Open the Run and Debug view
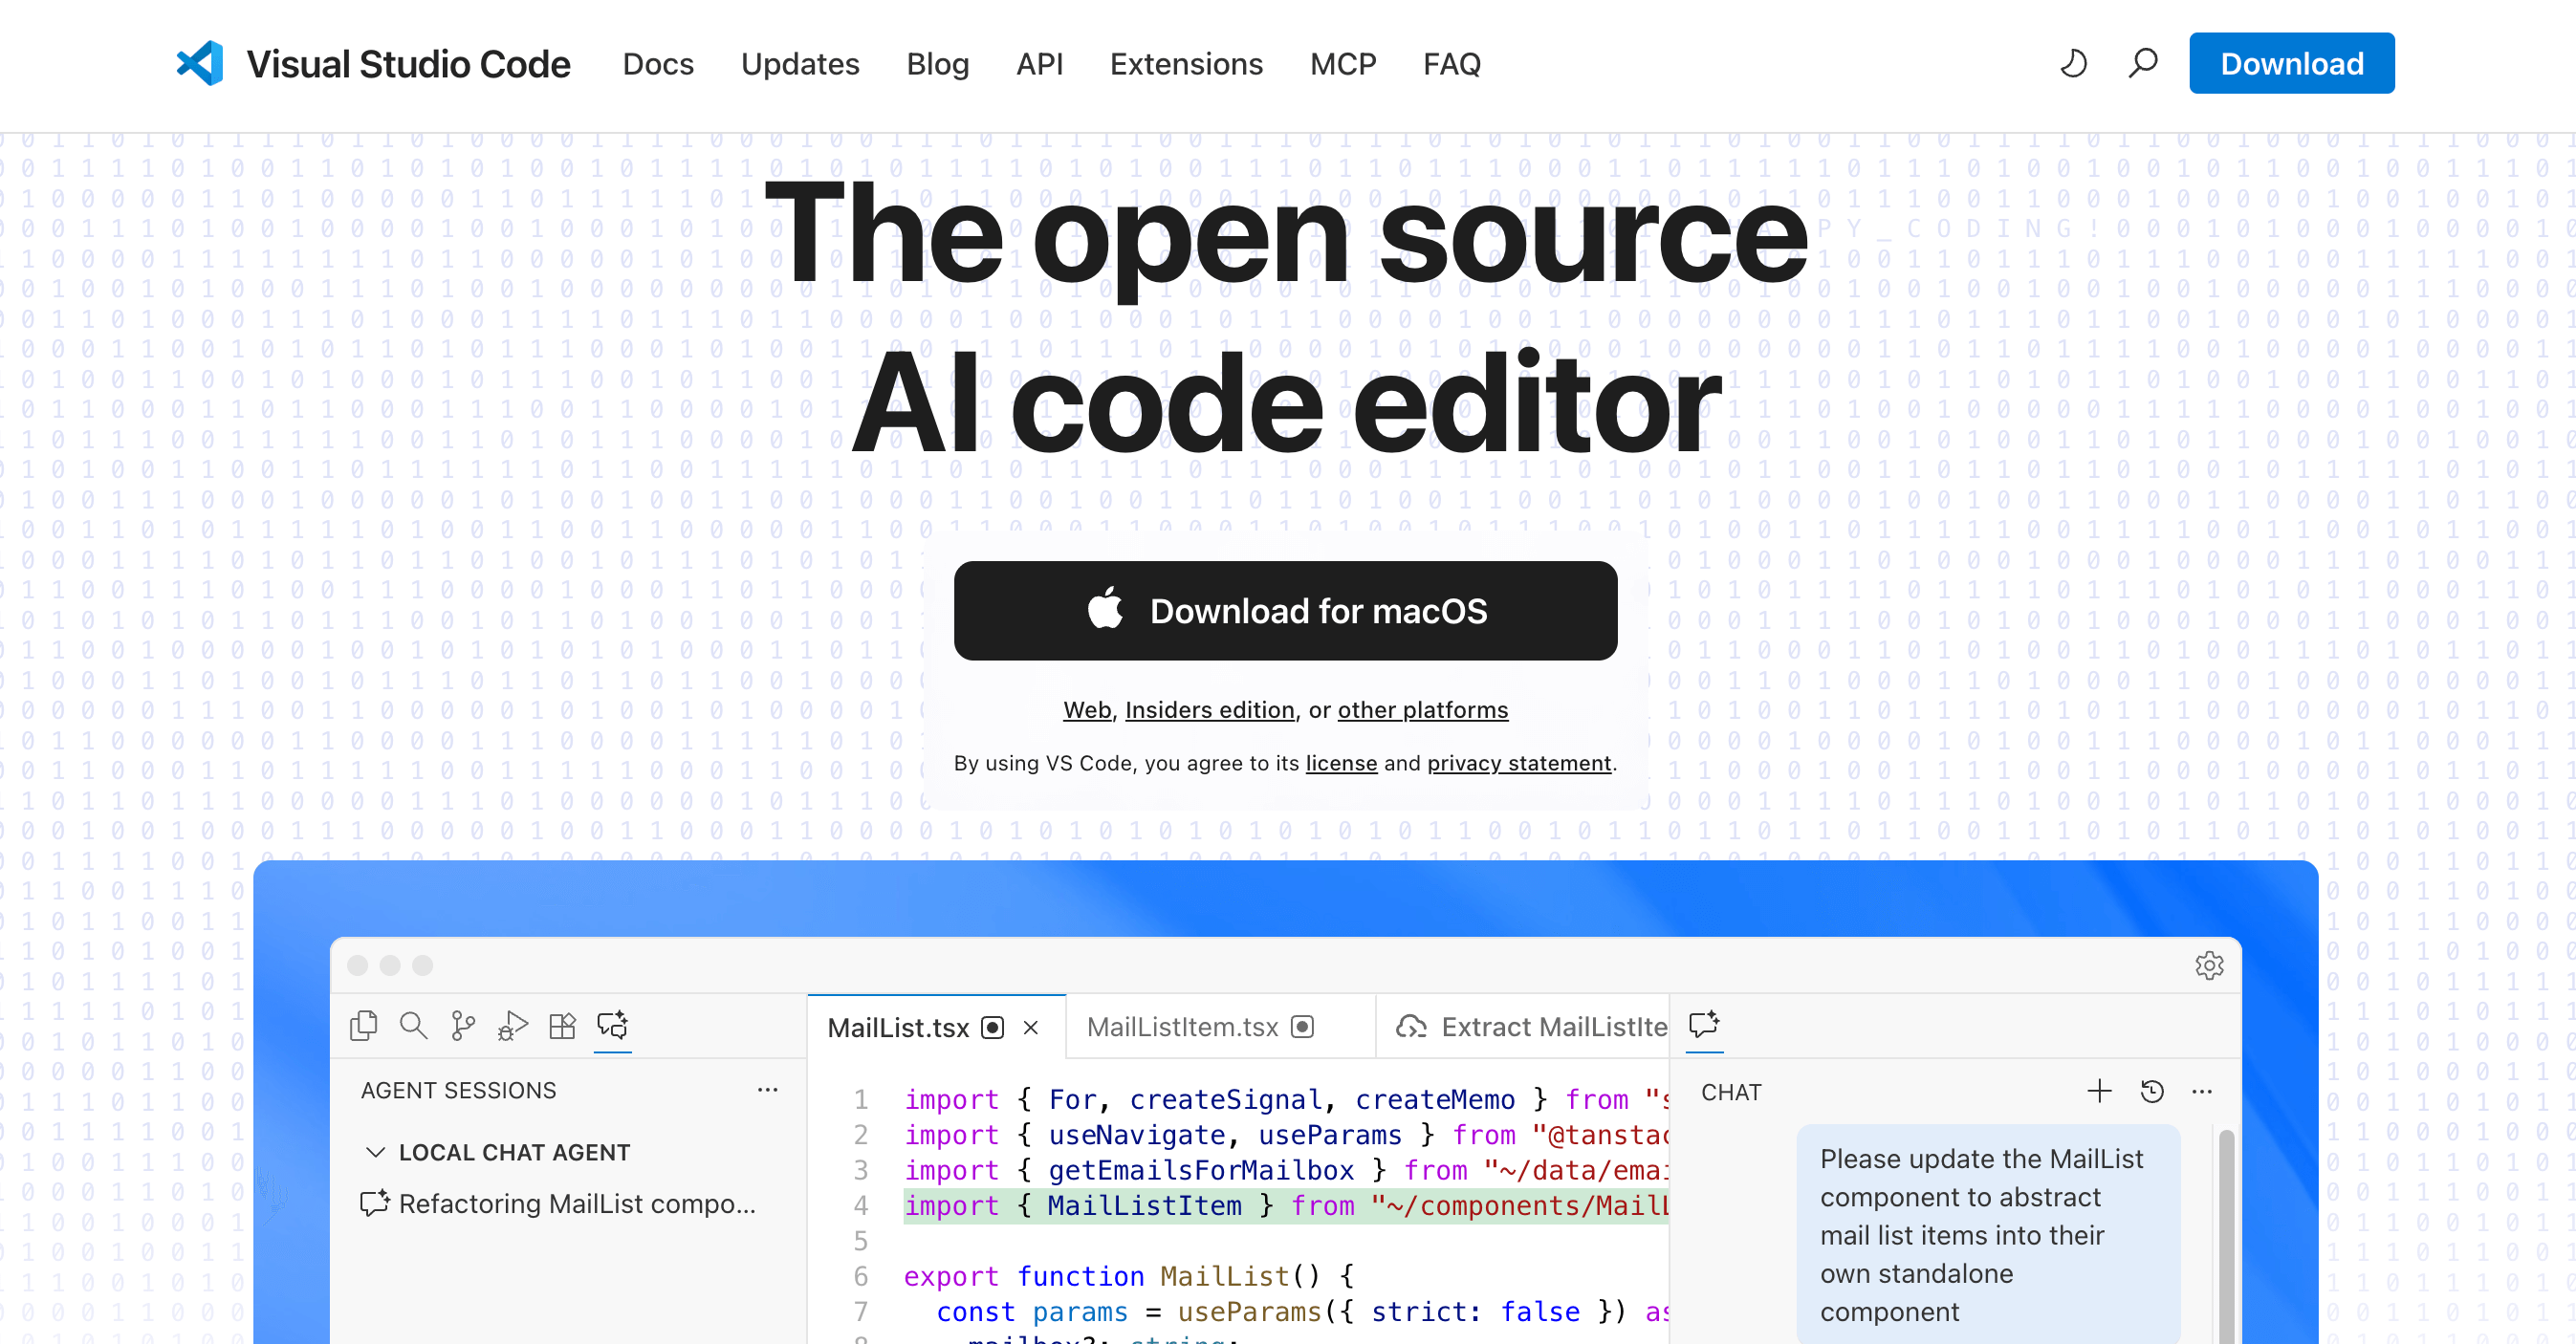Image resolution: width=2576 pixels, height=1344 pixels. coord(512,1025)
